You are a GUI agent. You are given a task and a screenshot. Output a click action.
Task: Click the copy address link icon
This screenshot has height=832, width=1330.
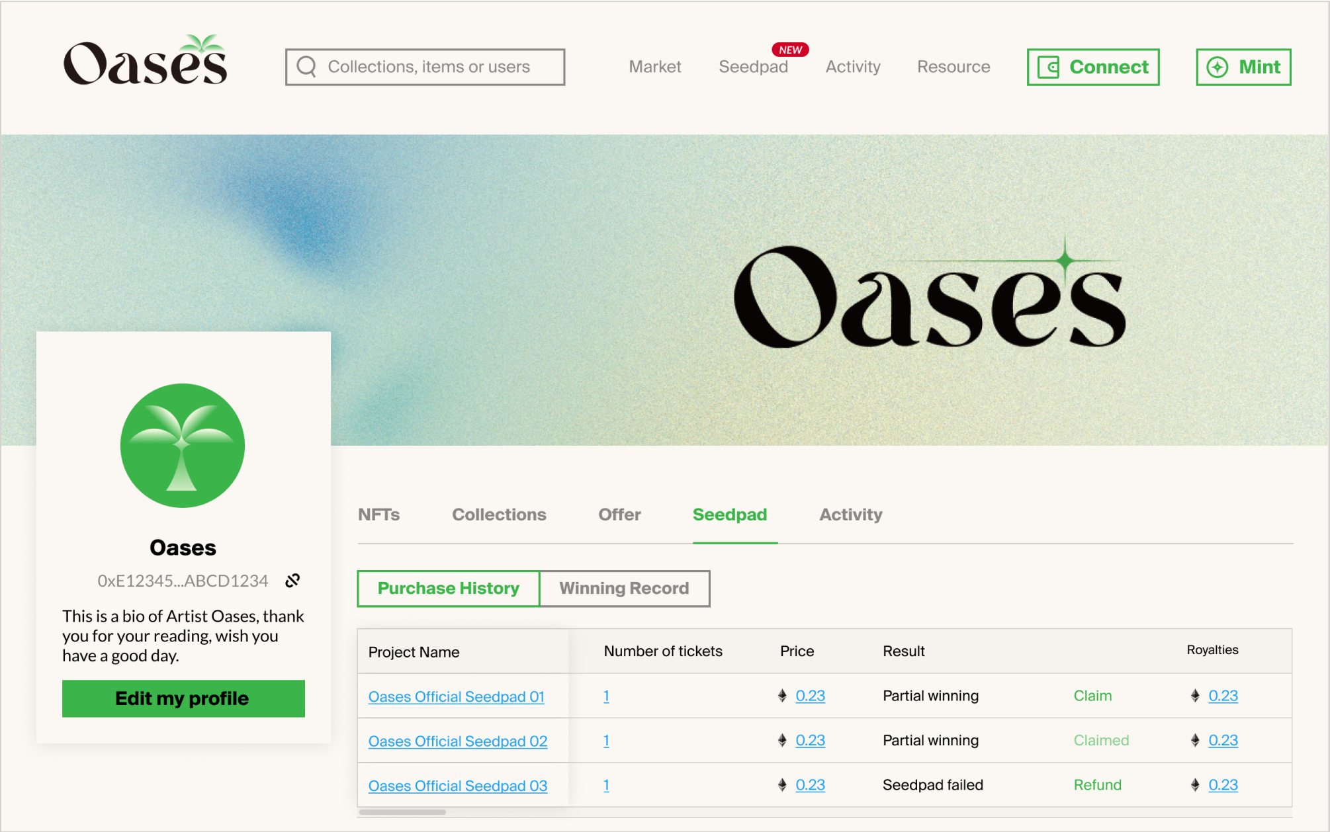point(292,580)
